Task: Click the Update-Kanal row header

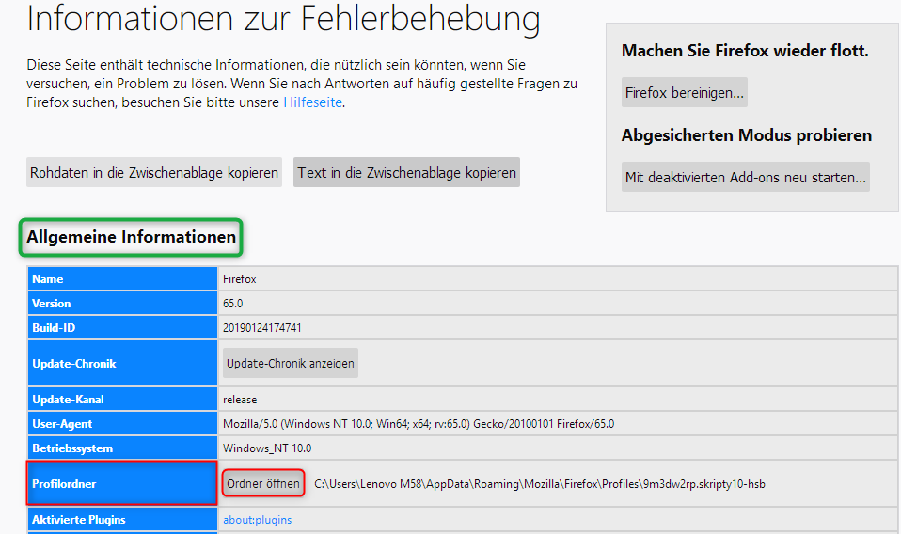Action: click(122, 399)
